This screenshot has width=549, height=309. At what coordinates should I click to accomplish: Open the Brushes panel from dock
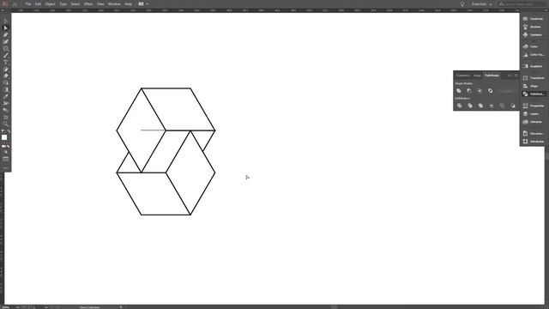coord(533,27)
